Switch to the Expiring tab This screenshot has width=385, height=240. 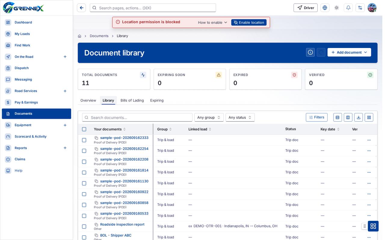click(x=157, y=100)
